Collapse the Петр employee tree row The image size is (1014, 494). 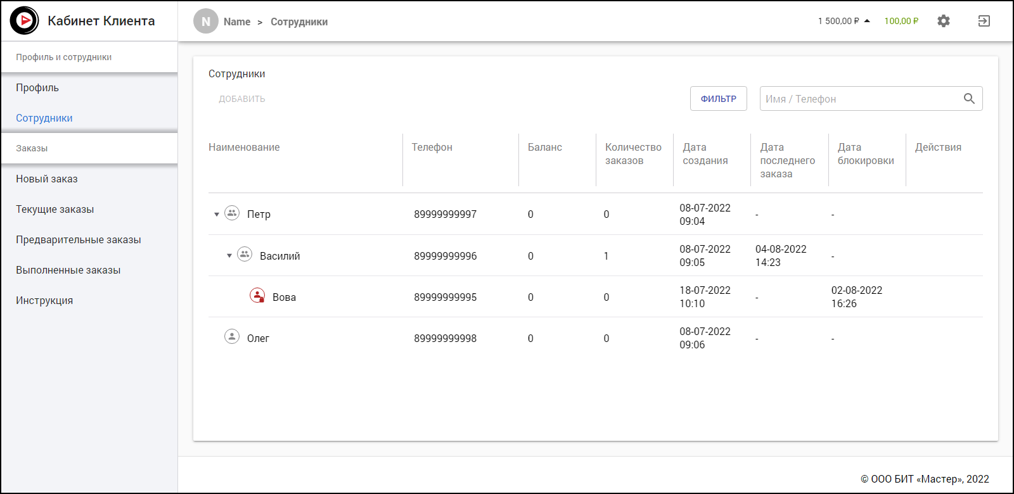(217, 215)
